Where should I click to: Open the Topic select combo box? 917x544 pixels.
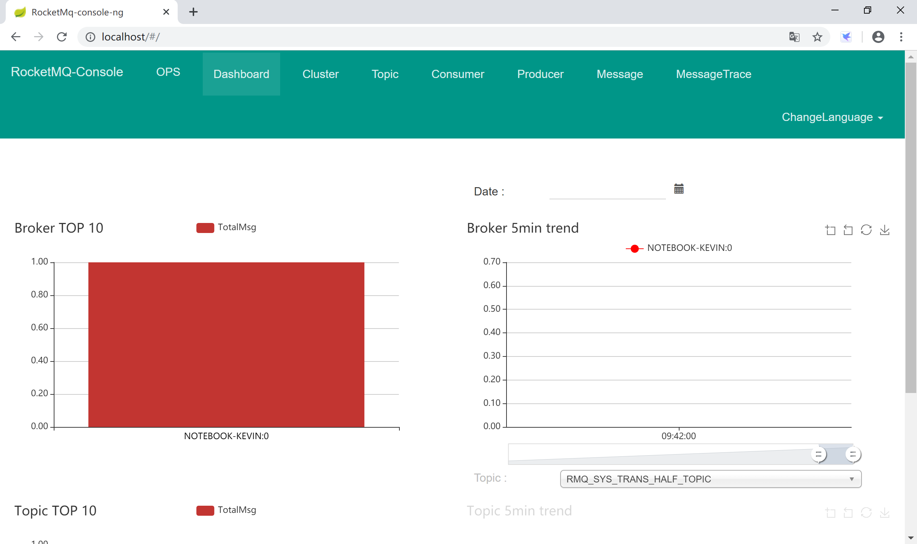point(710,479)
